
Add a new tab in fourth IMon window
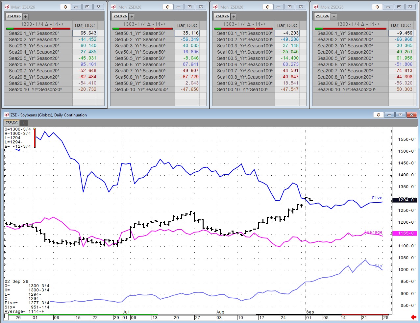(x=334, y=16)
